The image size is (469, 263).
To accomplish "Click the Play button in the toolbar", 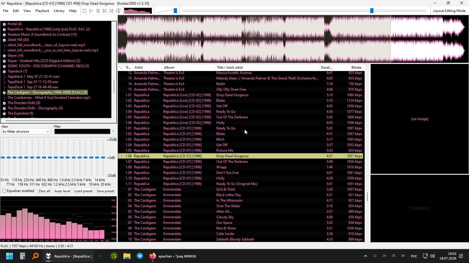I will click(x=91, y=11).
